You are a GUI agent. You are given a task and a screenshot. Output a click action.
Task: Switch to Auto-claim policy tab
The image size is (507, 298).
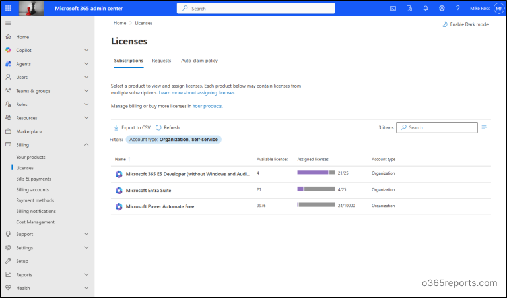tap(199, 61)
